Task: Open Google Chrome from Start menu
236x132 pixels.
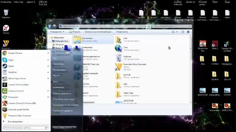Action: coord(25,53)
